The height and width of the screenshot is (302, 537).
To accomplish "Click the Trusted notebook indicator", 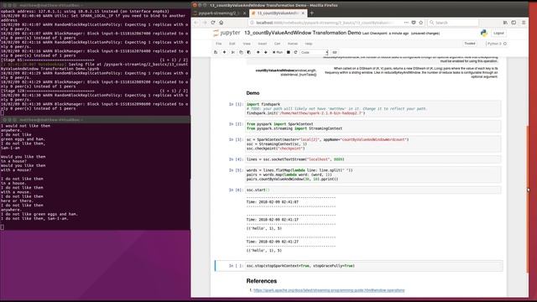I will (x=470, y=44).
